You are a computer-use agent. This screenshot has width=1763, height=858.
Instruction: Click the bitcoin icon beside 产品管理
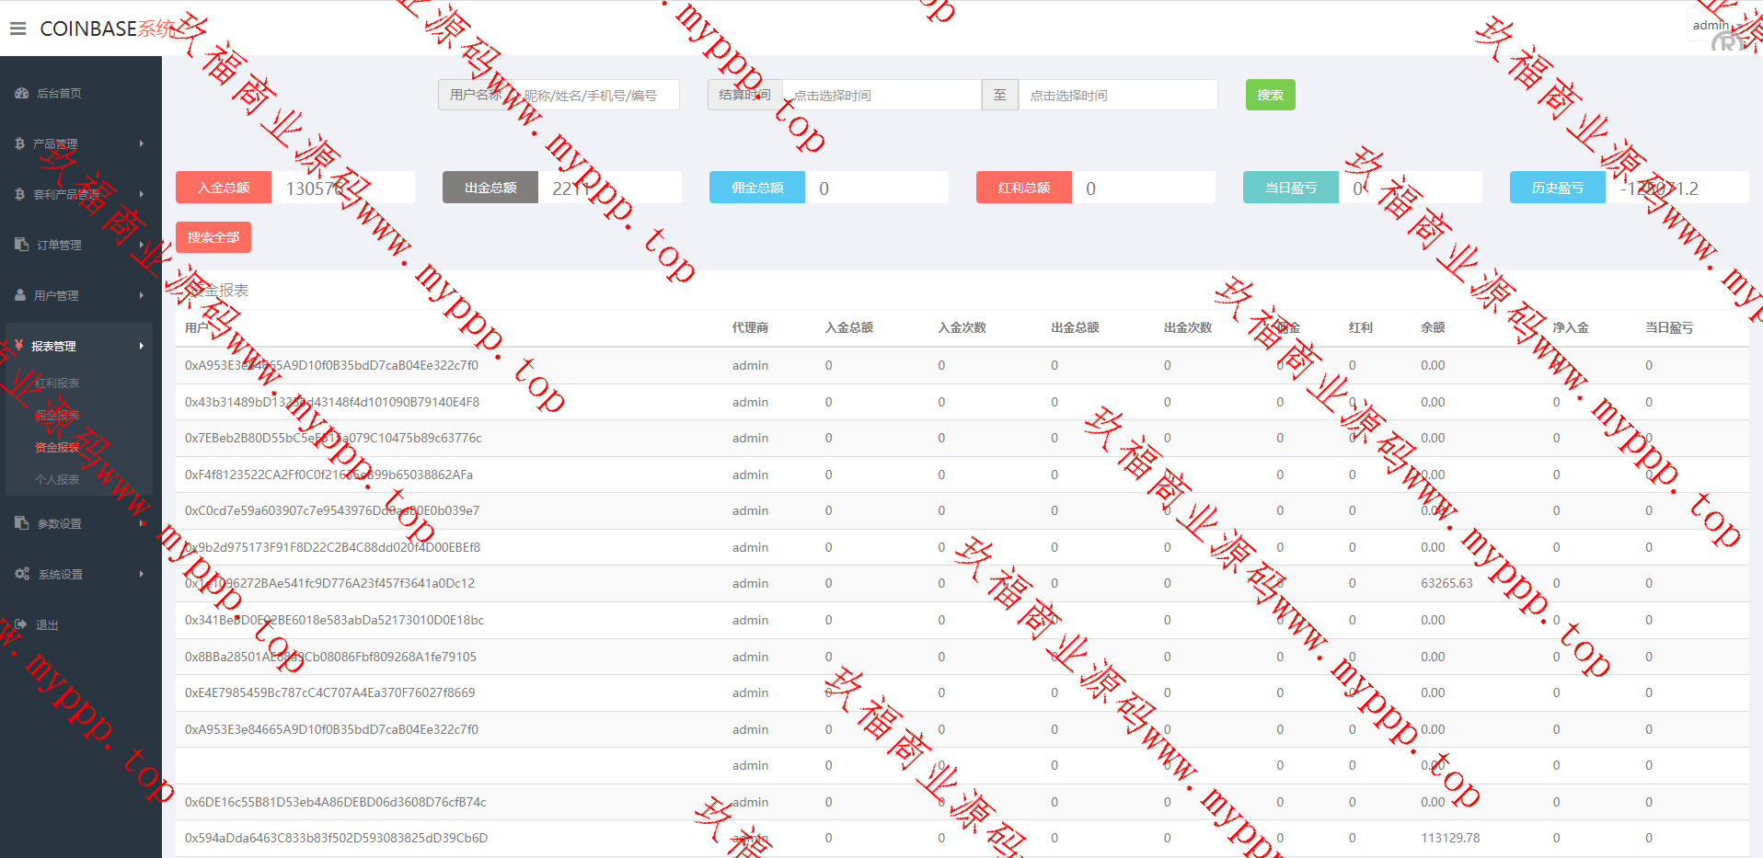[20, 143]
